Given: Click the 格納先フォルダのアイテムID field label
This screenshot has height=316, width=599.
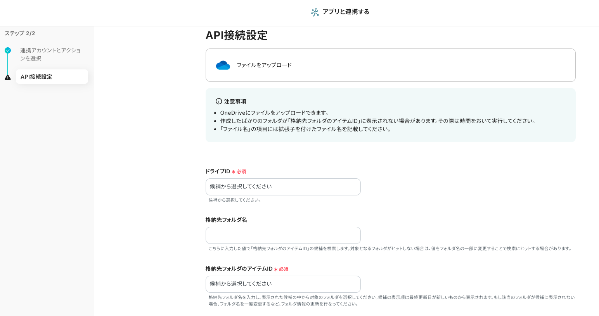Looking at the screenshot, I should [239, 269].
